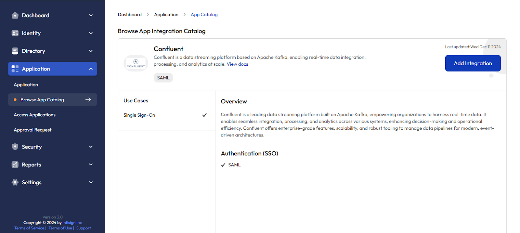Select the Single Sign-On use case
Screen dimensions: 520x233
pyautogui.click(x=165, y=115)
